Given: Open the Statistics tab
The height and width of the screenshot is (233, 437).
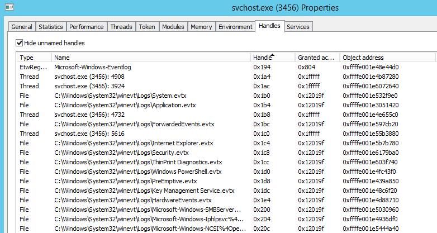Looking at the screenshot, I should click(x=51, y=27).
